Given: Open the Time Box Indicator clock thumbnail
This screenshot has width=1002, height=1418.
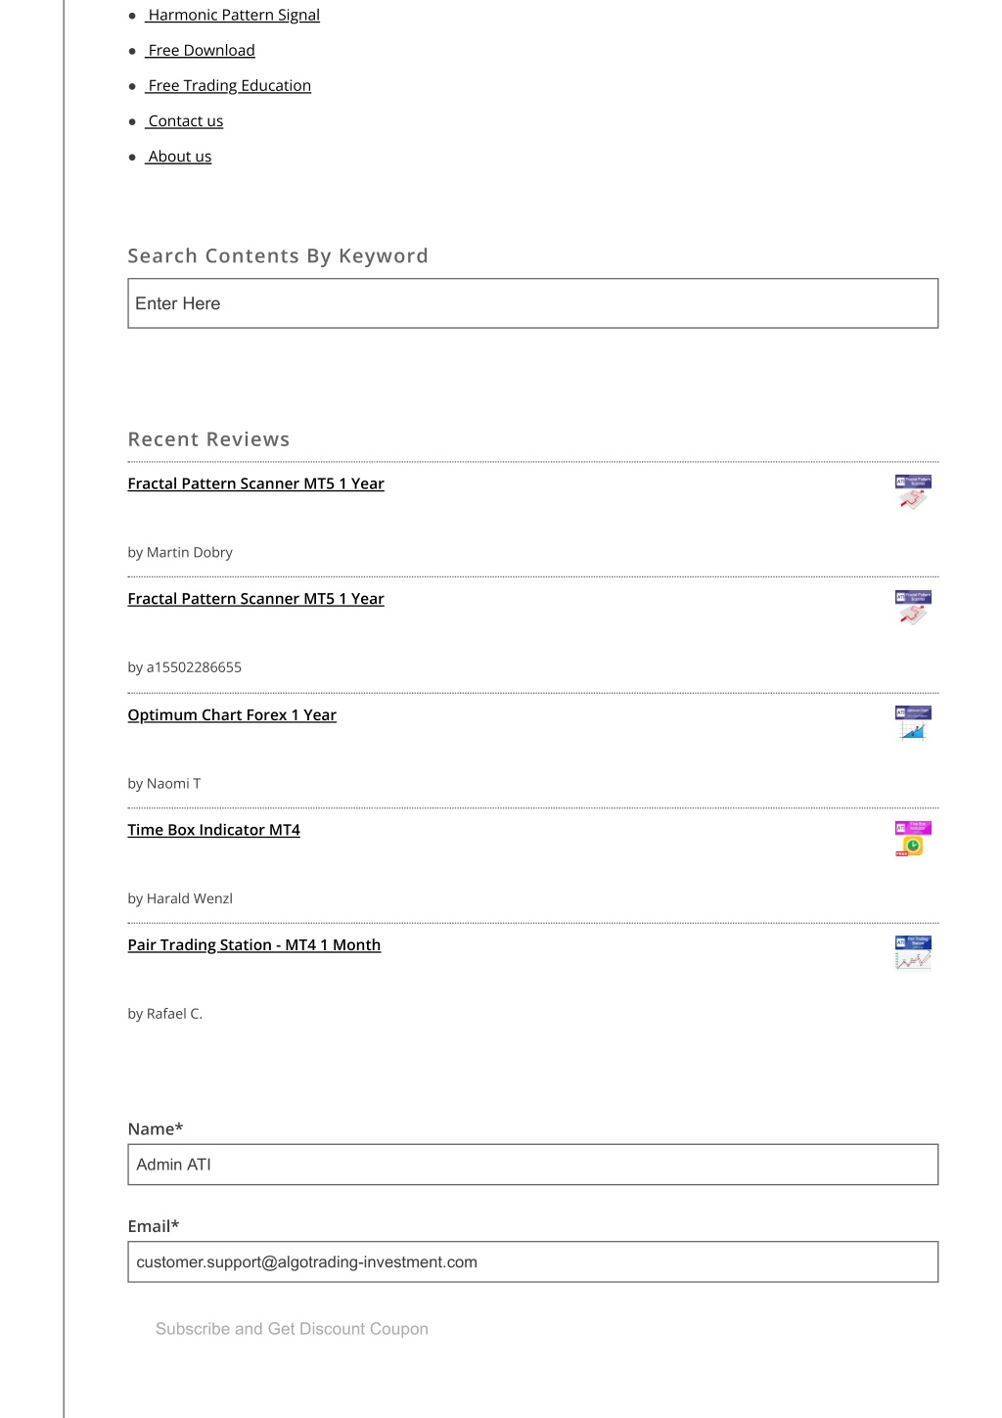Looking at the screenshot, I should [x=913, y=839].
